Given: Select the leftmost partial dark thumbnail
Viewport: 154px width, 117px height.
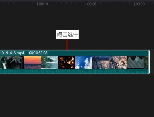Looking at the screenshot, I should click(3, 62).
